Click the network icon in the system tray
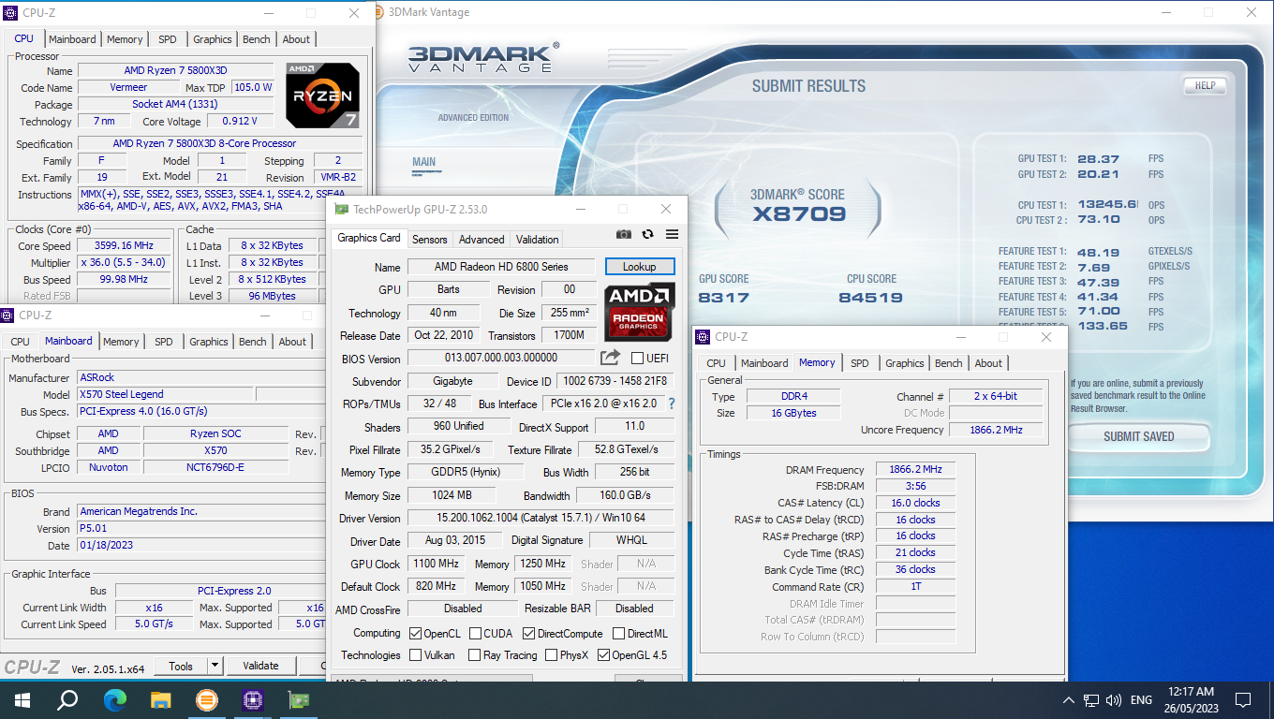Viewport: 1274px width, 719px height. pos(1091,700)
